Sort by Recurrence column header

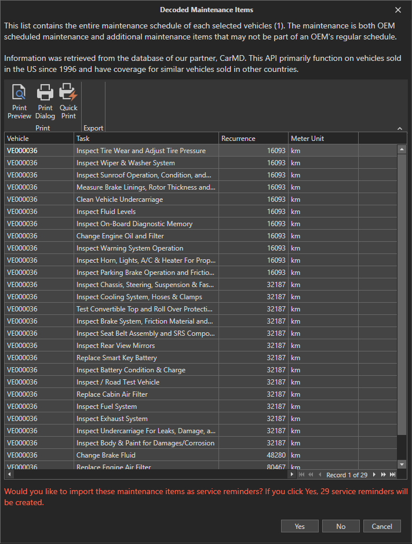(253, 139)
